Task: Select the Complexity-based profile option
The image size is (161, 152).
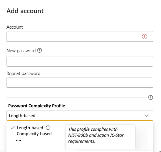Action: click(34, 134)
